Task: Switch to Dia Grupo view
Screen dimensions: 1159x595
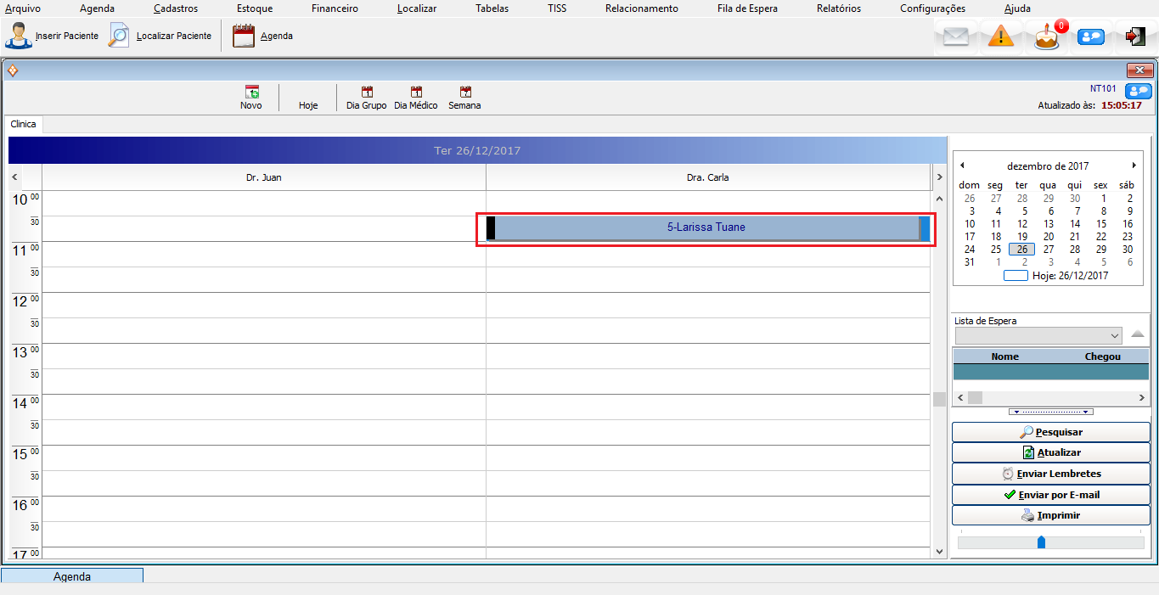Action: coord(367,93)
